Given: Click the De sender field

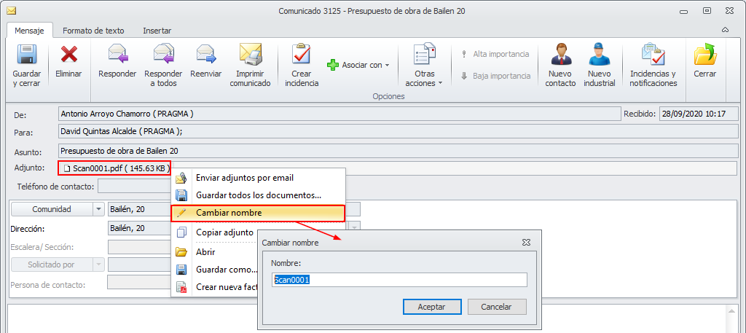Looking at the screenshot, I should (x=339, y=114).
